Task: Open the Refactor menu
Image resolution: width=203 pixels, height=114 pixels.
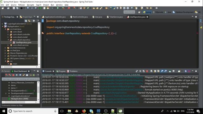Action: (22, 5)
